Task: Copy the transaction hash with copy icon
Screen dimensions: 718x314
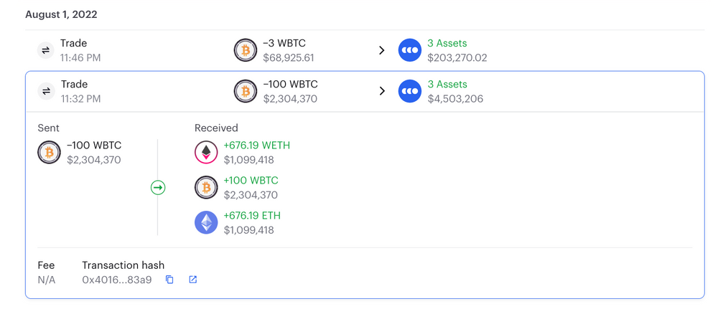Action: click(x=169, y=280)
